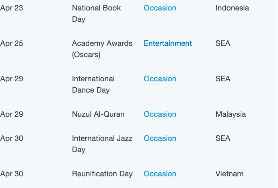This screenshot has width=278, height=188.
Task: Open the Occasion link for Nuzul Al-Quran
Action: point(160,114)
